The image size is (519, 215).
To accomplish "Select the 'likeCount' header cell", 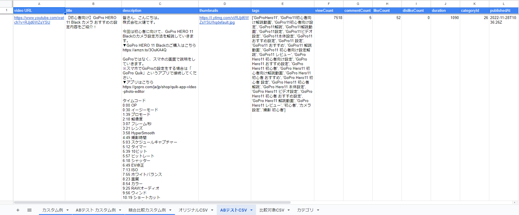I will coord(387,10).
